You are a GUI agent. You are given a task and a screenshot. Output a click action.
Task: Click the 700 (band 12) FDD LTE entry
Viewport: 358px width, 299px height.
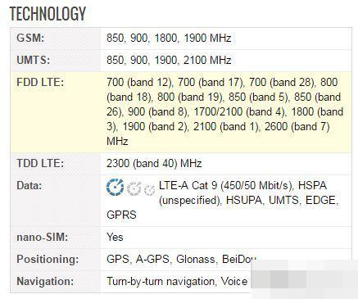pyautogui.click(x=139, y=82)
